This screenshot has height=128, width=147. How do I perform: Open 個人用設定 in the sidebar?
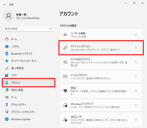coord(29,68)
